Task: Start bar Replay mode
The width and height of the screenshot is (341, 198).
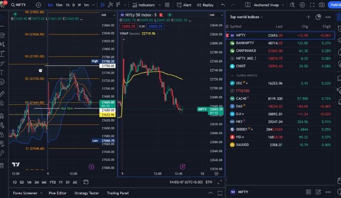Action: pos(205,5)
